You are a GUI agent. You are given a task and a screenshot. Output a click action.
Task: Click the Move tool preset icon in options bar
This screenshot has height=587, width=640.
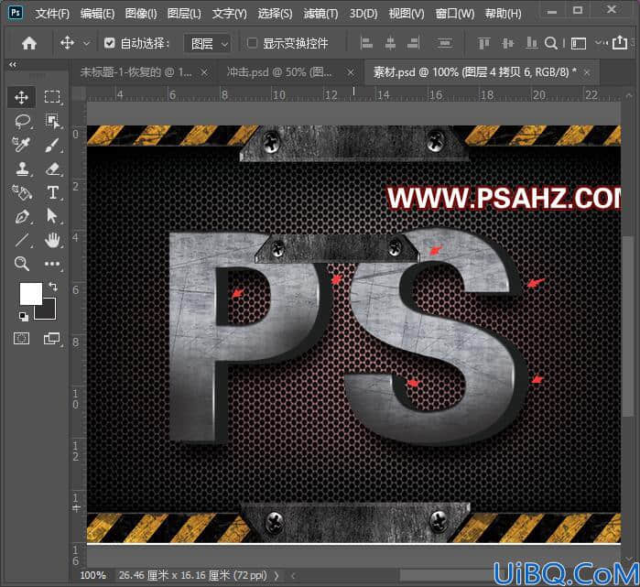68,42
